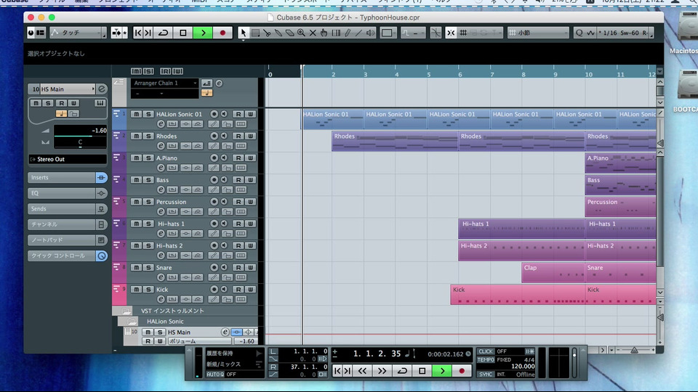Select the Zoom magnifier tool
698x392 pixels.
301,33
